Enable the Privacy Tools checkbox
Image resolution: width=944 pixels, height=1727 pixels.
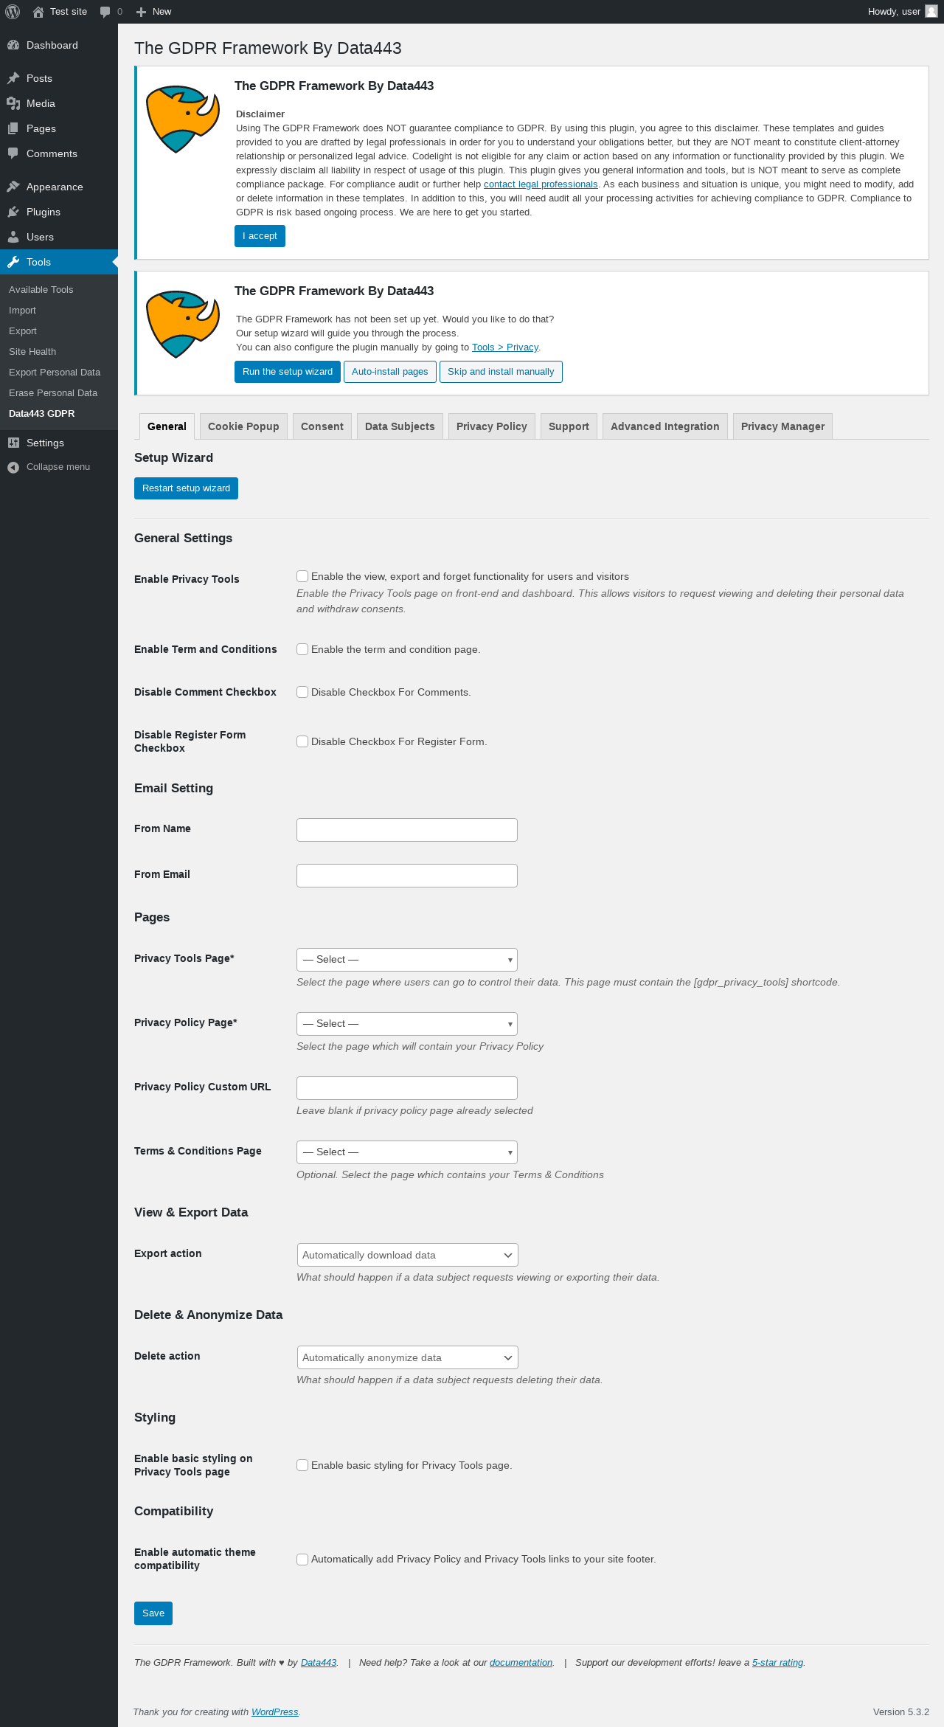coord(302,576)
